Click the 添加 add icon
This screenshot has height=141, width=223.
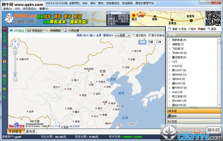point(180,29)
